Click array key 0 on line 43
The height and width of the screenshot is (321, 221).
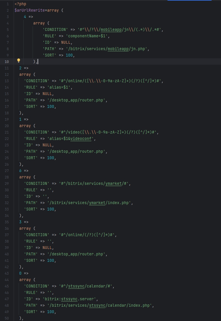point(20,273)
